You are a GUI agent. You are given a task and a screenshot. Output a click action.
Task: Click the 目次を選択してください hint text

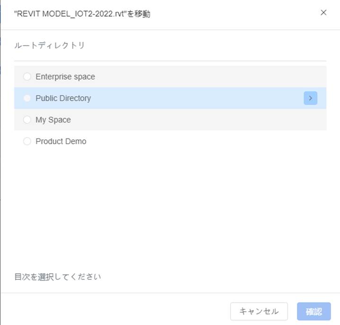coord(58,277)
